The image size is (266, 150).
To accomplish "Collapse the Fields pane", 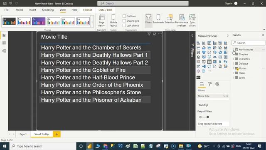I will coord(263,35).
